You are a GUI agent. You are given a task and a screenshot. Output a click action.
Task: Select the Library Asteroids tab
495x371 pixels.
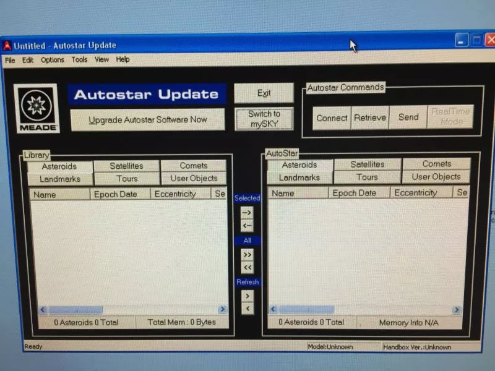point(59,166)
